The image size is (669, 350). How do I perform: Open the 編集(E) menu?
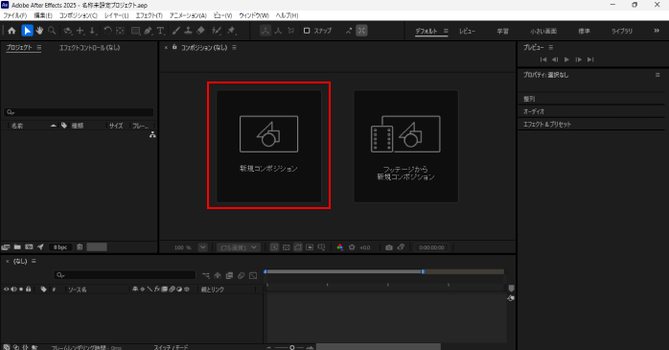pyautogui.click(x=43, y=15)
